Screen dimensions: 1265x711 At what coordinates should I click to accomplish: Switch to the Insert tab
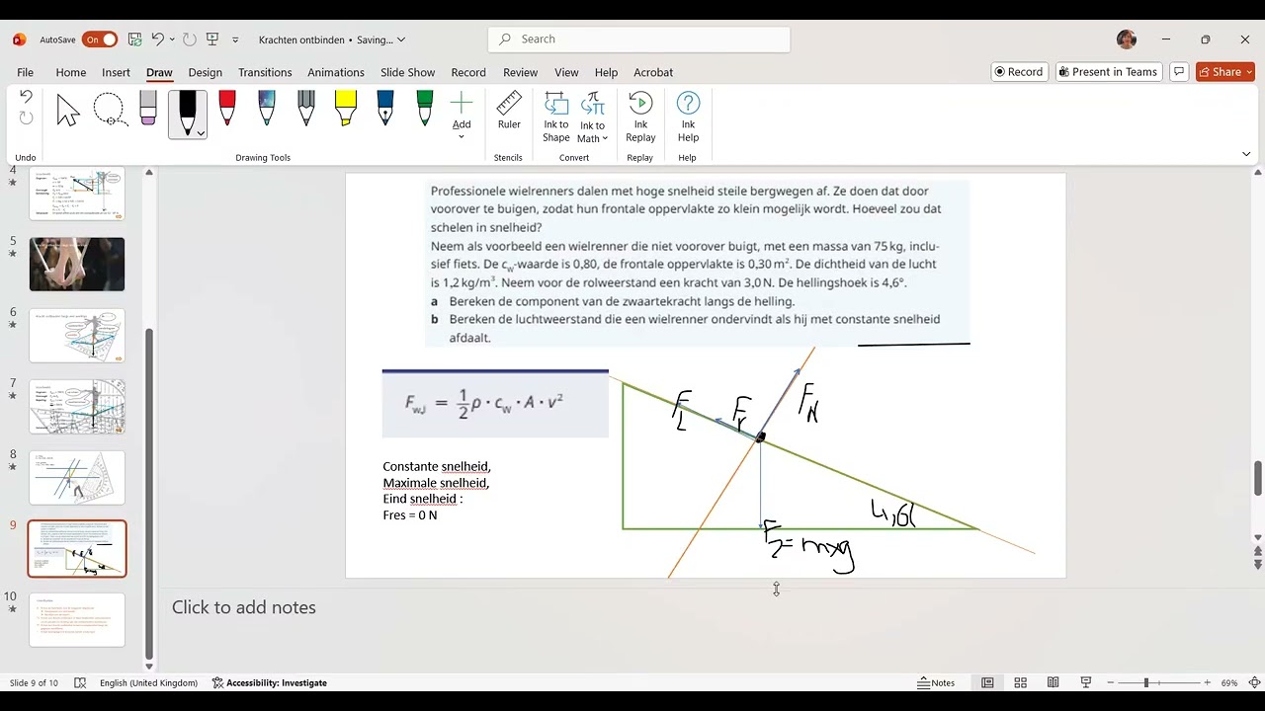click(116, 72)
